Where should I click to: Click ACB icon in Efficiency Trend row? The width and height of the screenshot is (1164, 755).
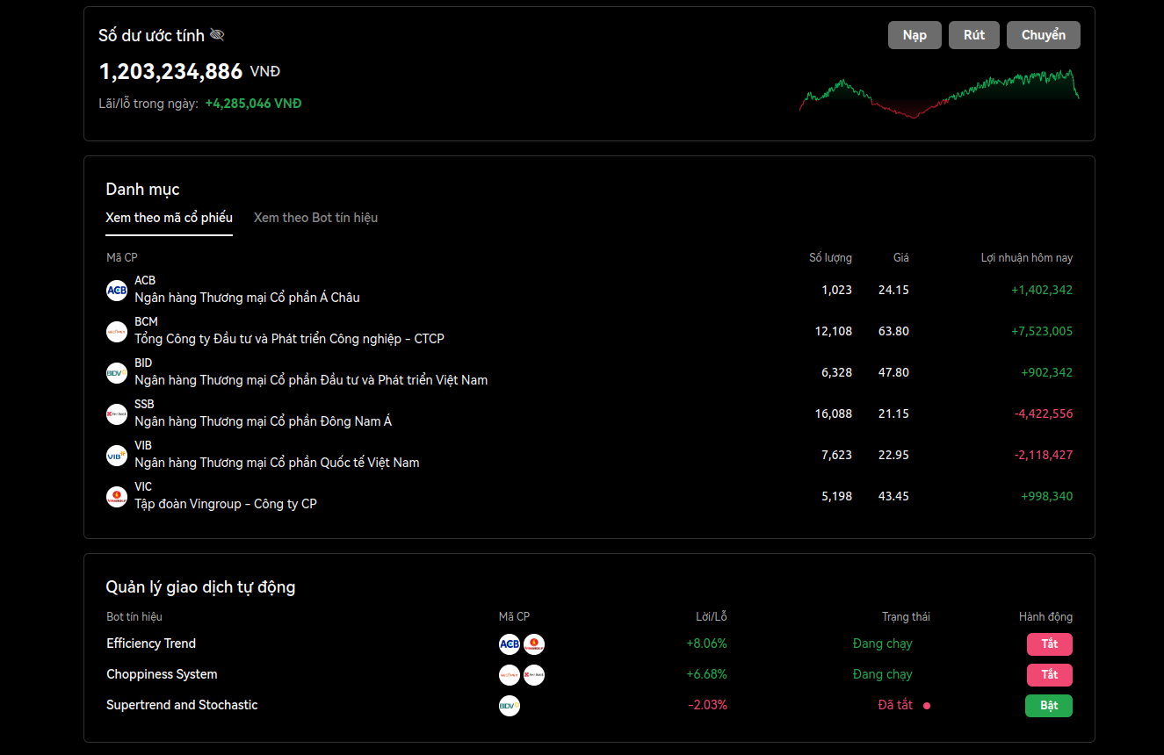(510, 644)
